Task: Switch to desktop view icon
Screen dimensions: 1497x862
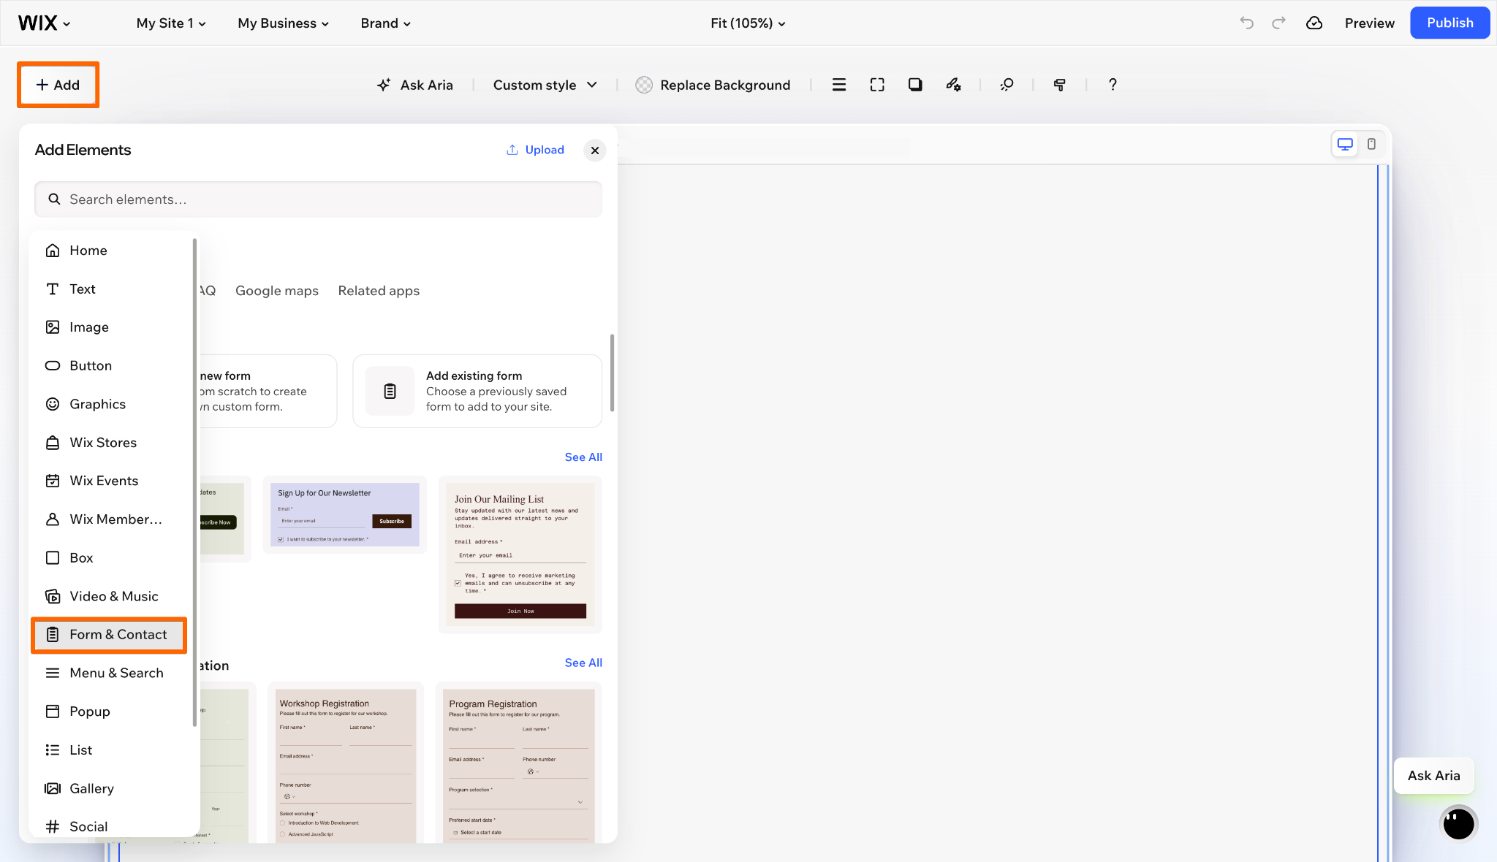Action: pyautogui.click(x=1345, y=144)
